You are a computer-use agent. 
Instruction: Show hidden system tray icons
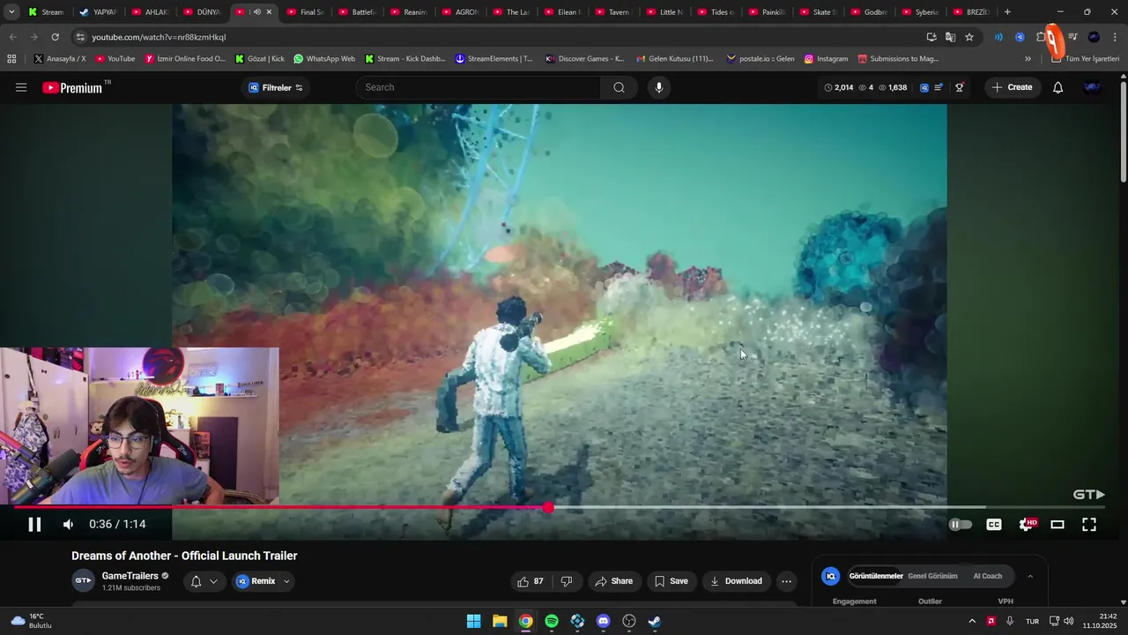pos(972,621)
